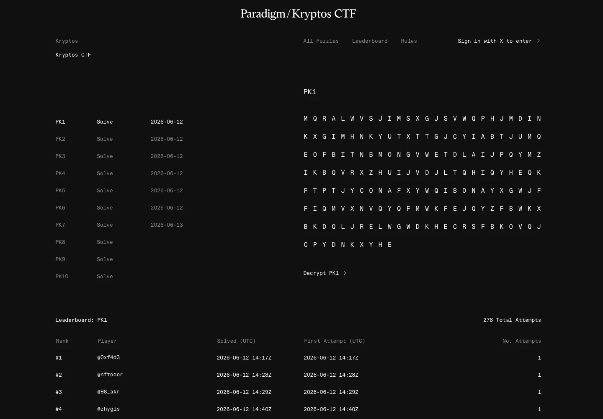Screen dimensions: 603x419
Task: Click the Leaderboard: PK1 heading
Action: point(81,320)
